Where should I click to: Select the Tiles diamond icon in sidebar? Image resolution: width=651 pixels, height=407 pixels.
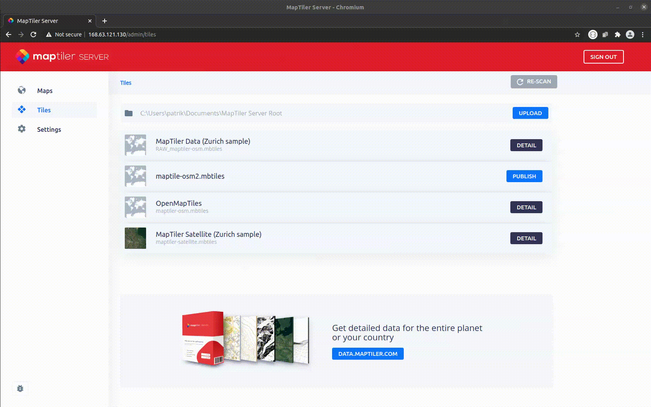coord(22,110)
